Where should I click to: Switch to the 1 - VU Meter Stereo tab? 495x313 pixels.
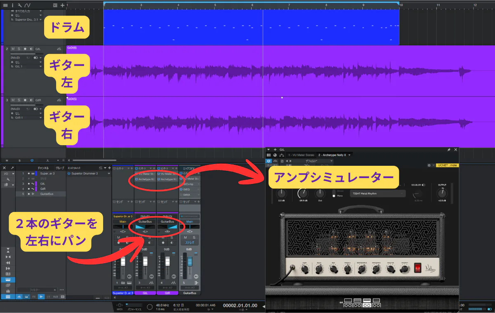(x=301, y=155)
